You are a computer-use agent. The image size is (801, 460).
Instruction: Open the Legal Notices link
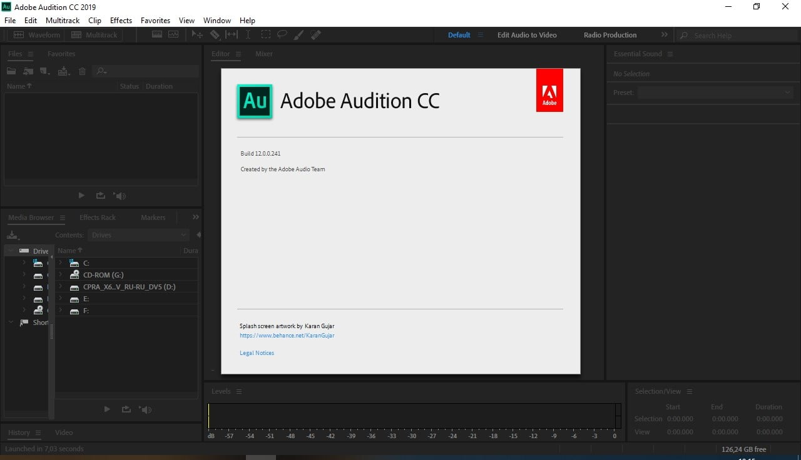coord(257,353)
